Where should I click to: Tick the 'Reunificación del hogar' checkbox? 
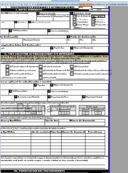tap(8, 74)
